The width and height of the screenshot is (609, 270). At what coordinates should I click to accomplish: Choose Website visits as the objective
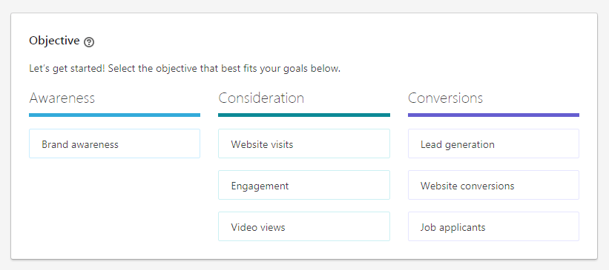click(x=303, y=144)
